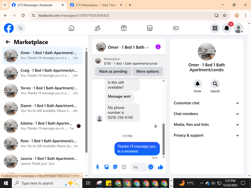
Task: Choose a sticker icon in composer
Action: pyautogui.click(x=115, y=167)
